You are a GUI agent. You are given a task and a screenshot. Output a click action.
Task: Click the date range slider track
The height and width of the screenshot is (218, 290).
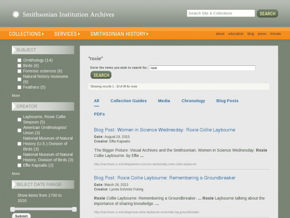43,209
